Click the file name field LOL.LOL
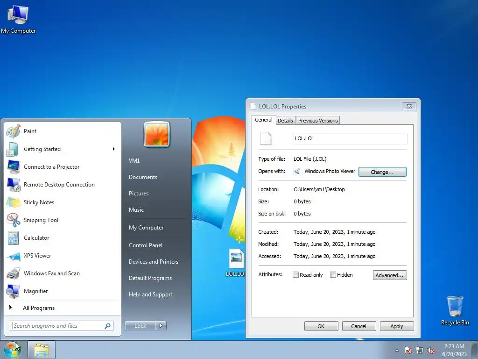This screenshot has width=478, height=359. point(350,138)
